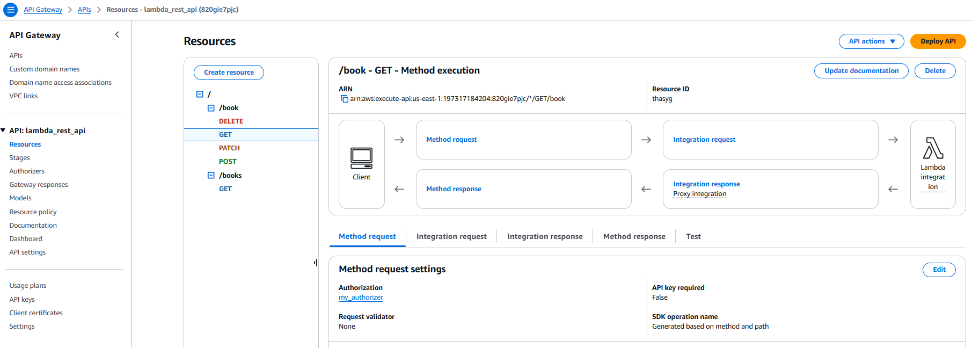This screenshot has height=348, width=972.
Task: Click the Lambda integration icon
Action: (x=933, y=148)
